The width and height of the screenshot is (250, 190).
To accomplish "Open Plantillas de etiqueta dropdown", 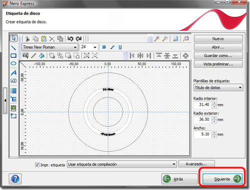I will [218, 88].
